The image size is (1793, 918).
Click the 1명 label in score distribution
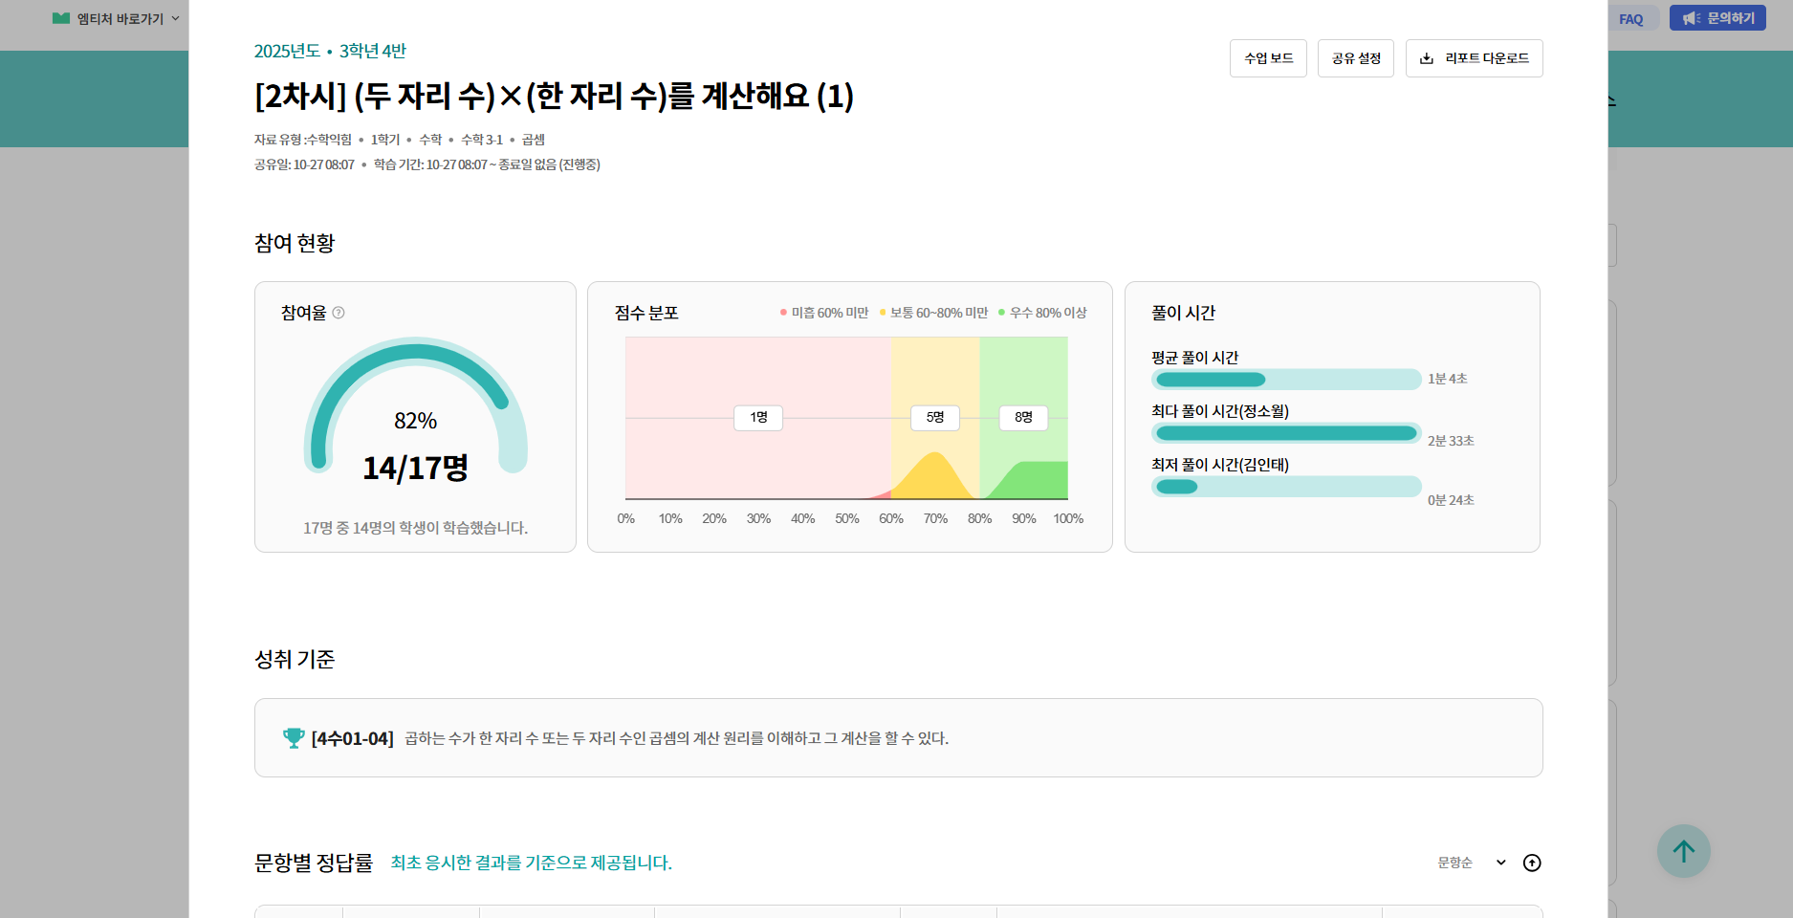click(758, 418)
